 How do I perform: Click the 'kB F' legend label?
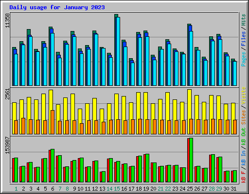coord(243,177)
